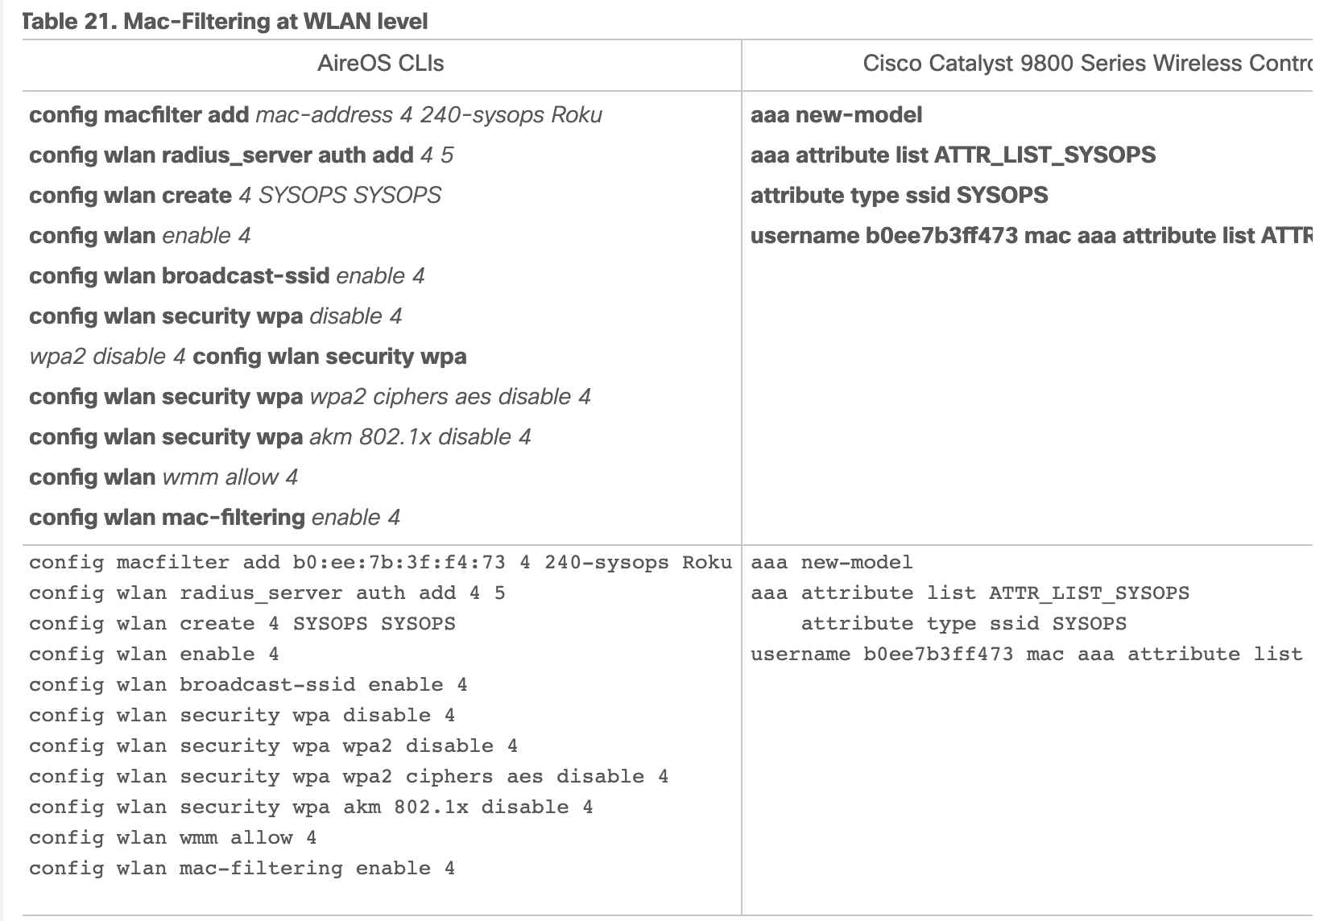Click bold 'aaa attribute list ATTR_LIST_SYSOPS'
This screenshot has width=1332, height=921.
click(x=953, y=155)
